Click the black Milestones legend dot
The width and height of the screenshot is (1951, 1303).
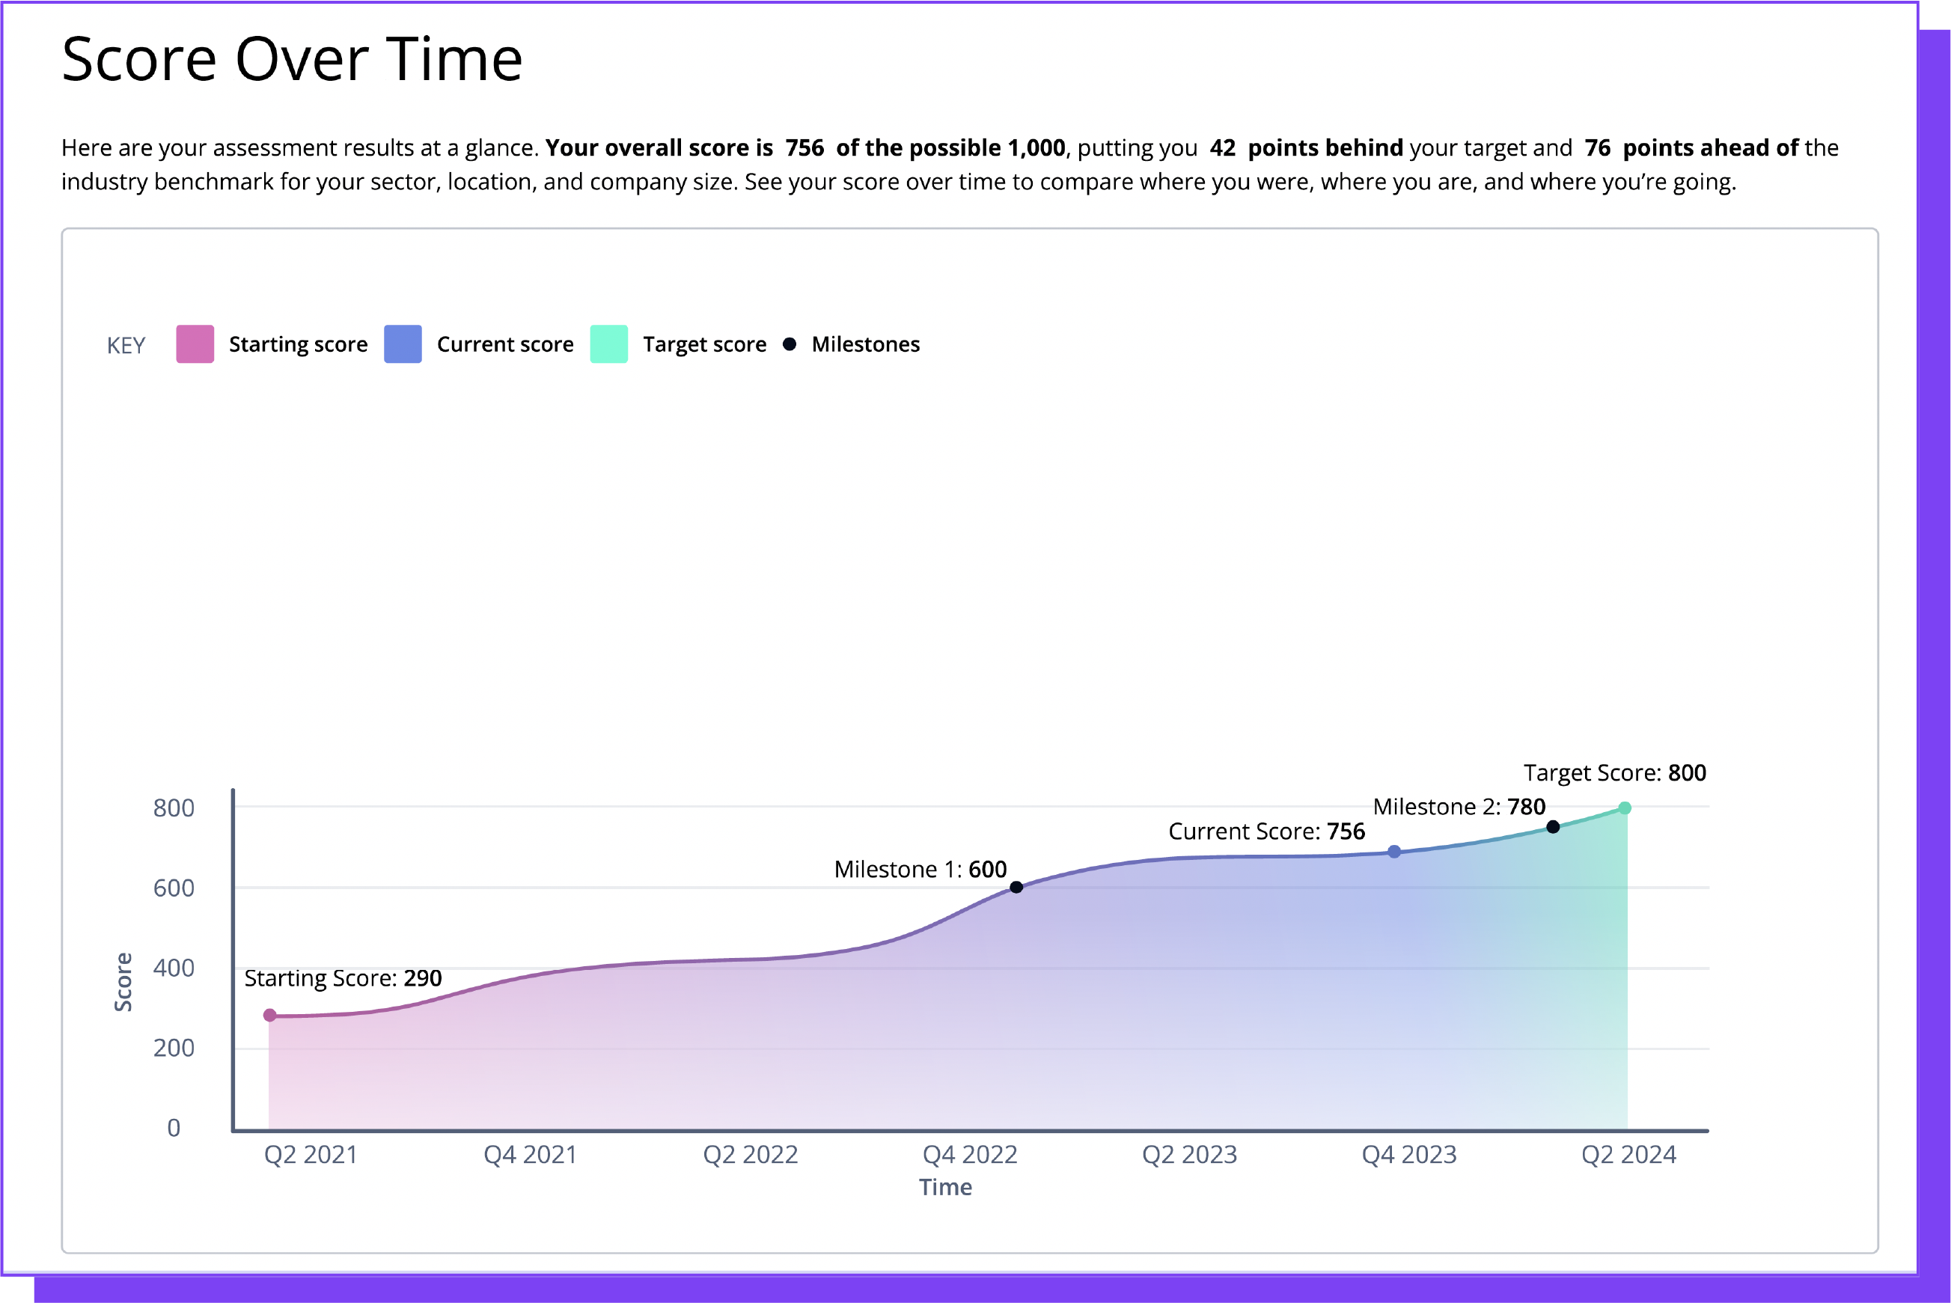coord(790,344)
